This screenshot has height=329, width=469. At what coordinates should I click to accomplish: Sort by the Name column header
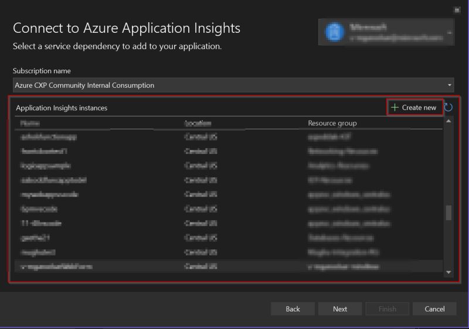tap(30, 124)
